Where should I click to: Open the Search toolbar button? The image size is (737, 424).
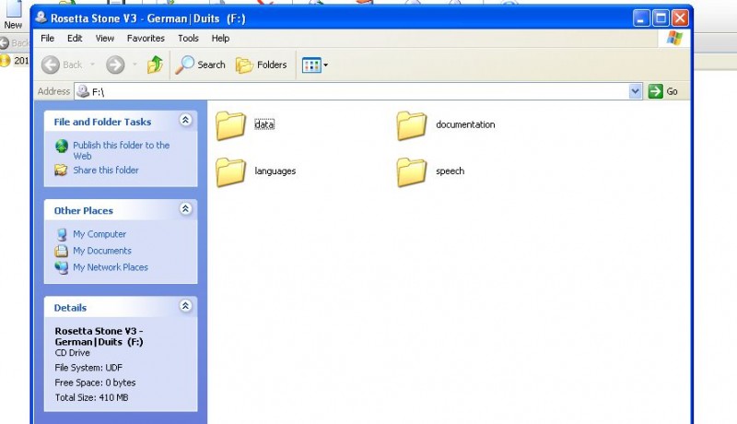click(201, 65)
